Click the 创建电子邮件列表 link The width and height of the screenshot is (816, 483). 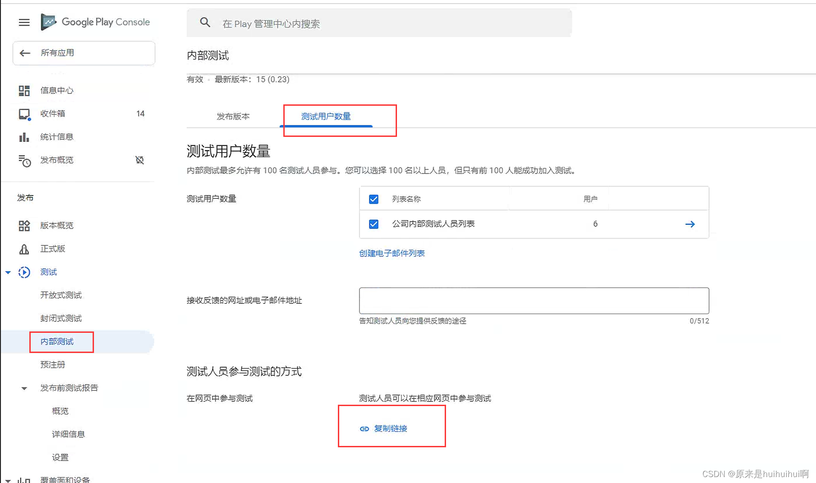pyautogui.click(x=392, y=253)
